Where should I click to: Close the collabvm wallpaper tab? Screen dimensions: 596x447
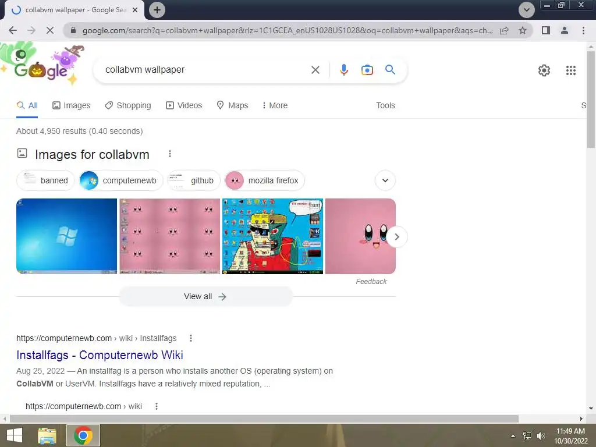click(135, 10)
